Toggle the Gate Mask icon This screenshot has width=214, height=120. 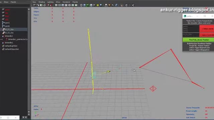click(x=66, y=5)
